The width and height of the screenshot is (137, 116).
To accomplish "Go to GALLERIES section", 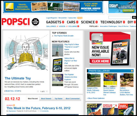I will click(x=51, y=26).
